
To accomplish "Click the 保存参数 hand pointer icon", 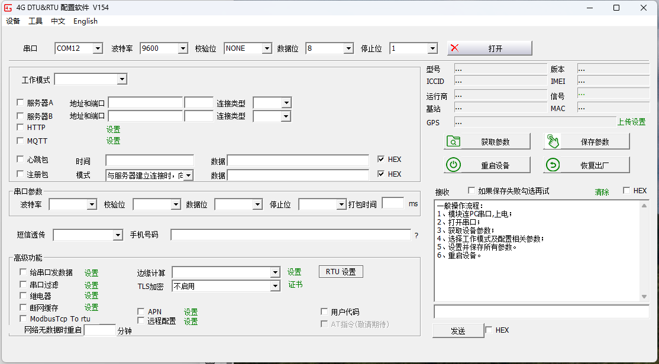I will tap(553, 141).
